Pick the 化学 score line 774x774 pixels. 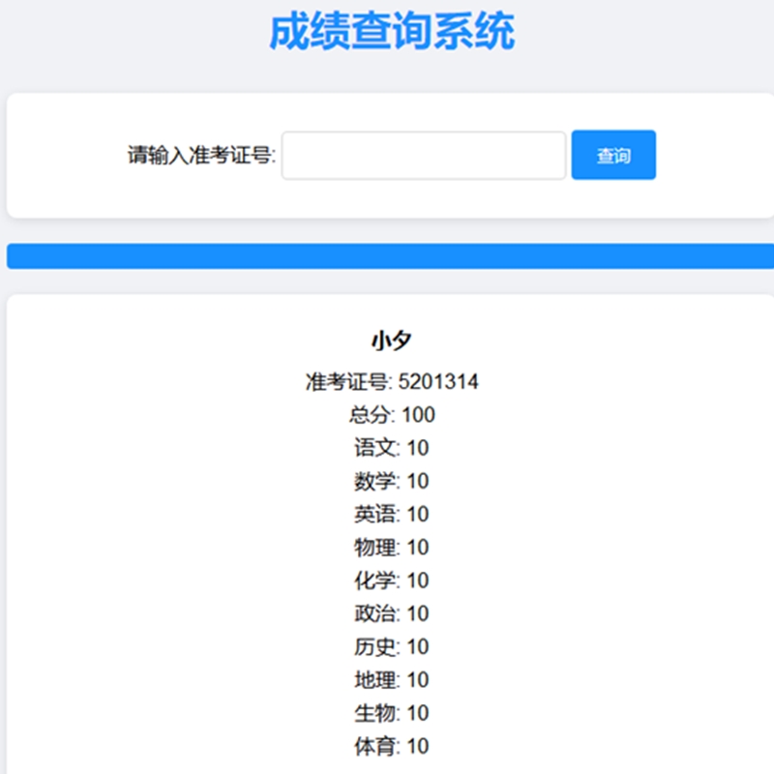click(x=391, y=580)
